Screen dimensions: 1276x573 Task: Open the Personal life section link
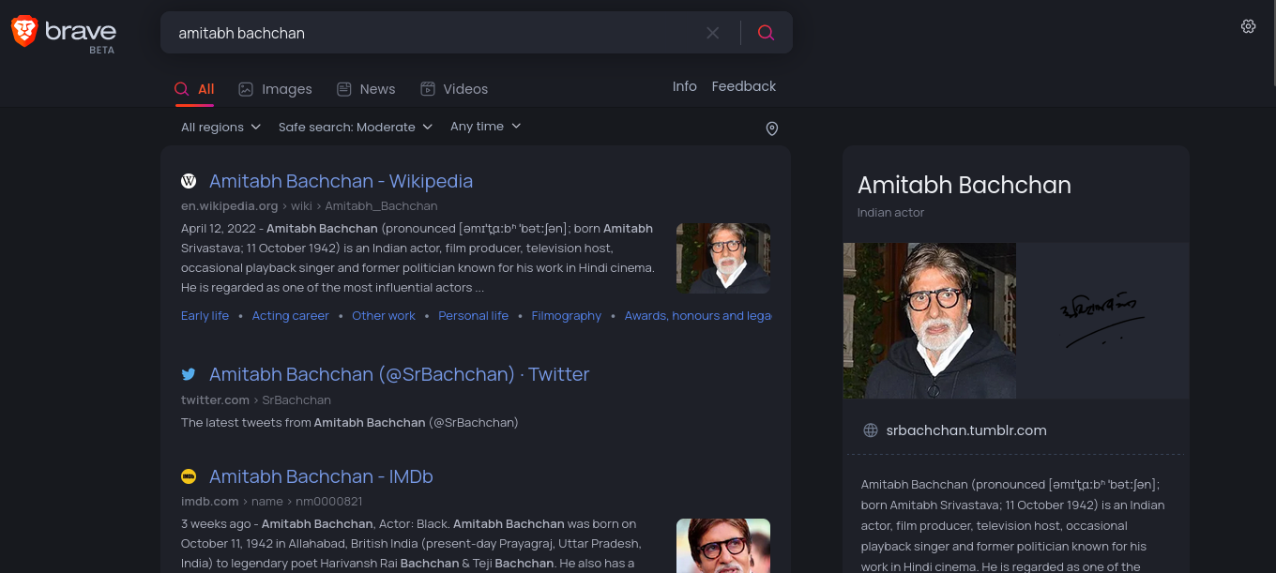[473, 316]
